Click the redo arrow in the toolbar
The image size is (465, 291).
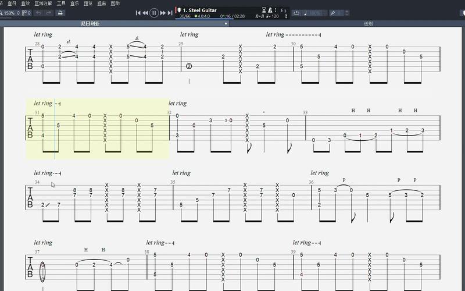tap(49, 13)
